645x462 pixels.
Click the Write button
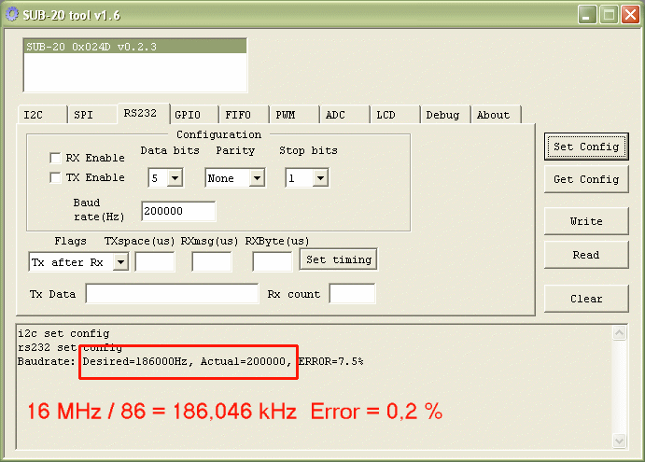point(586,221)
